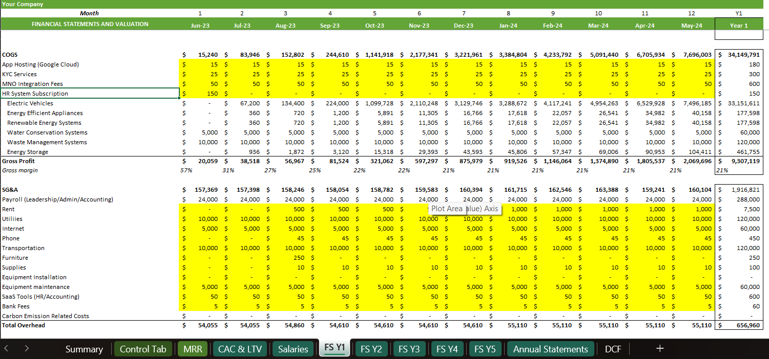Switch to the Summary tab
769x359 pixels.
pos(84,349)
